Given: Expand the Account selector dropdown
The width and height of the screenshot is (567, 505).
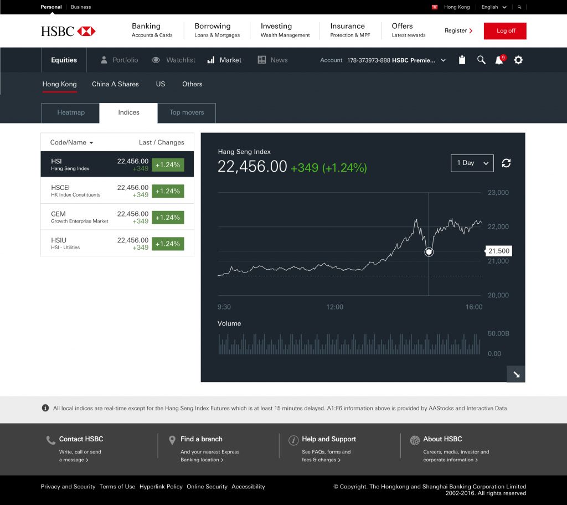Looking at the screenshot, I should coord(443,60).
